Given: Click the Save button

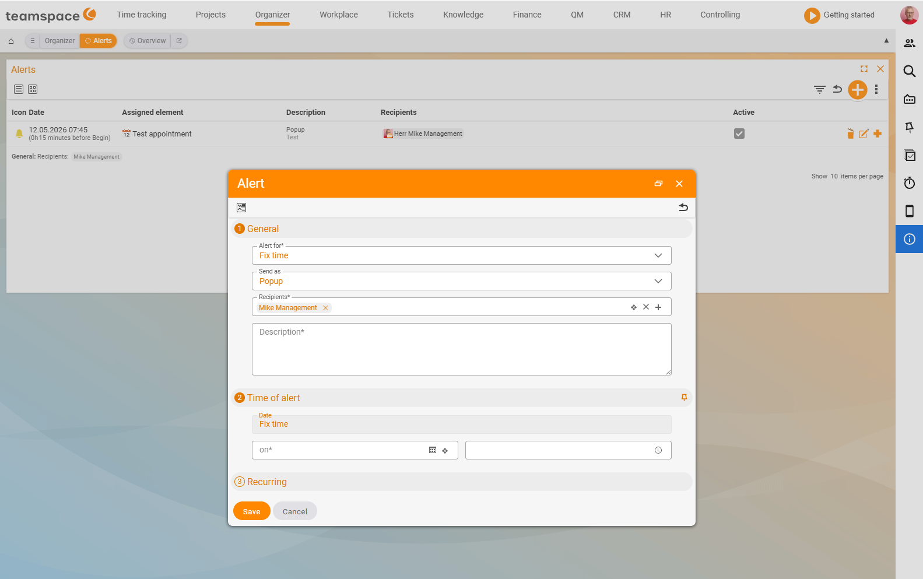Looking at the screenshot, I should coord(251,511).
